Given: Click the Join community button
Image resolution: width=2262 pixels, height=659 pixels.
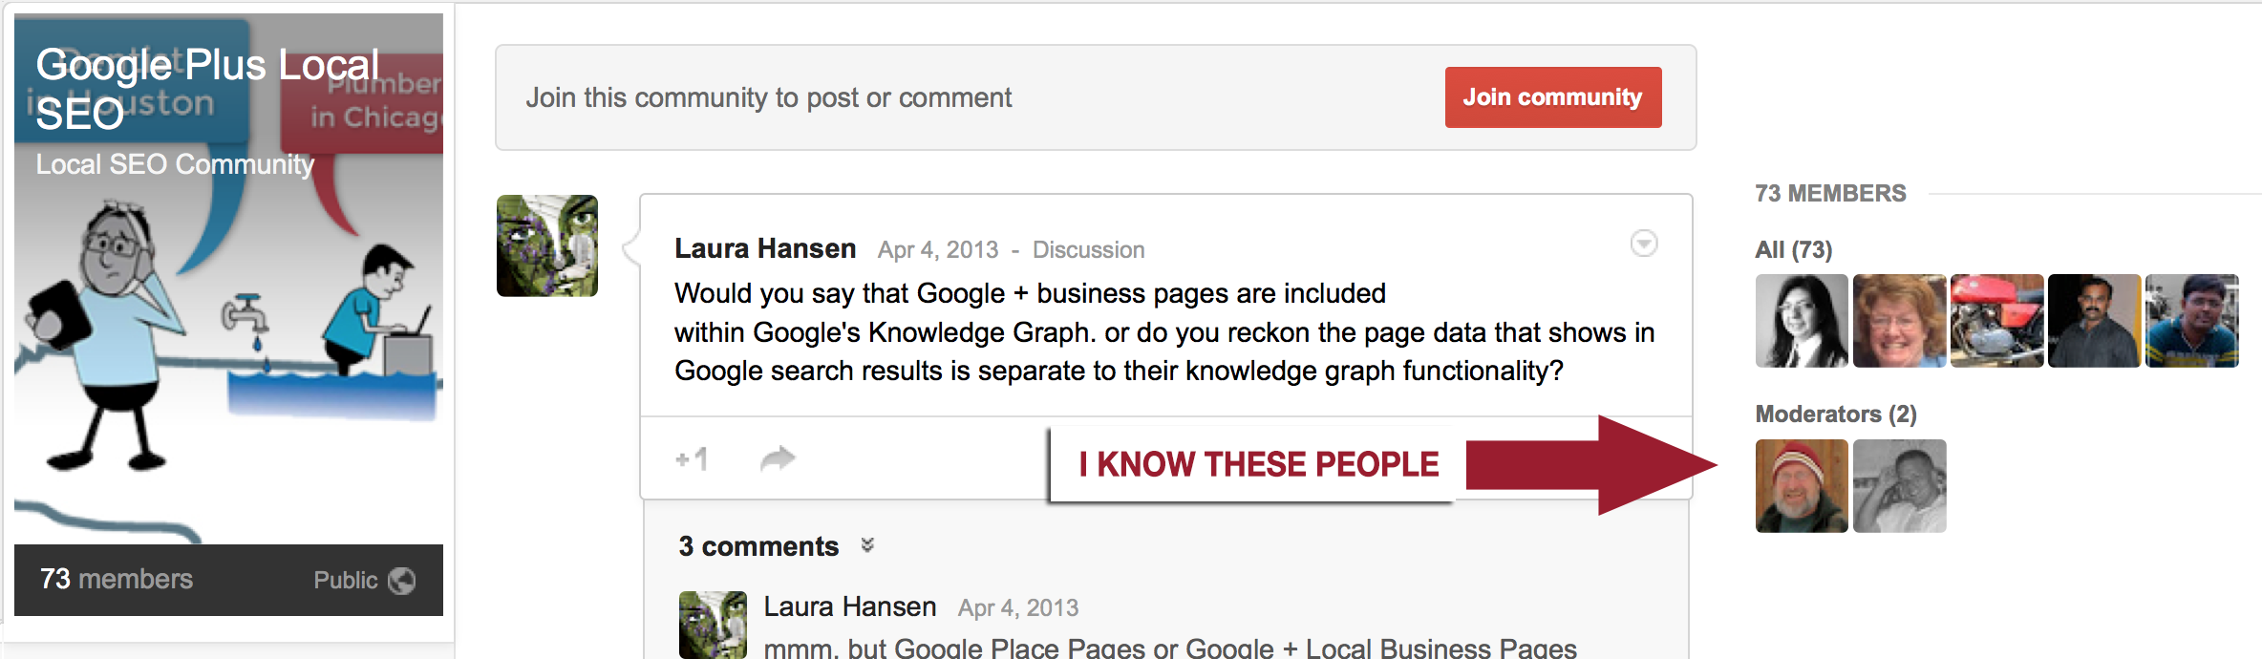Looking at the screenshot, I should 1553,97.
